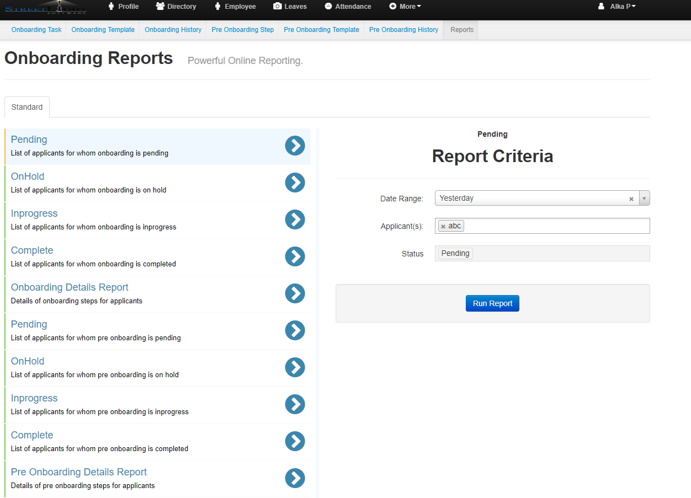This screenshot has width=691, height=498.
Task: Expand the More menu in top navigation
Action: 405,7
